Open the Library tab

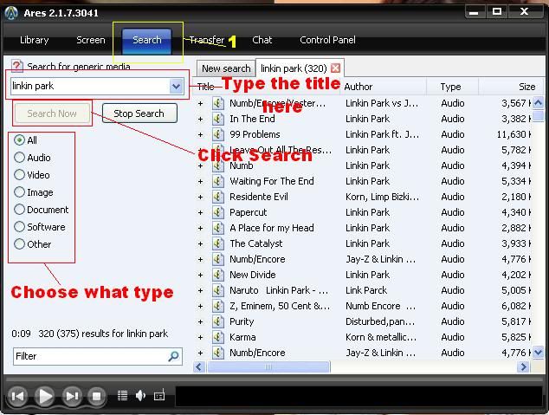[35, 40]
